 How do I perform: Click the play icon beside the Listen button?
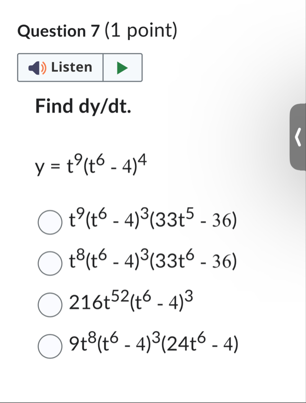pyautogui.click(x=123, y=67)
